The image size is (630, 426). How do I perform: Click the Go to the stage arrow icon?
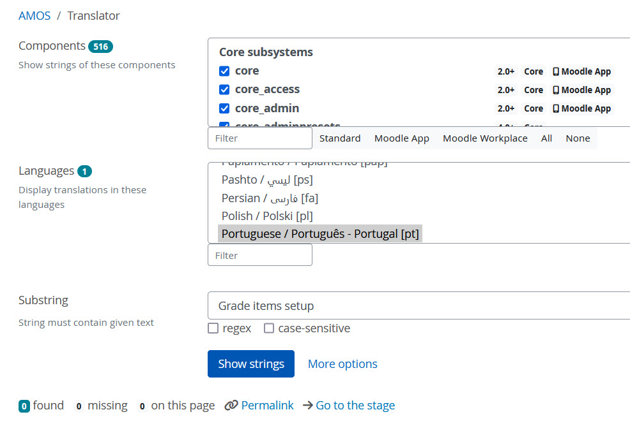pos(308,405)
